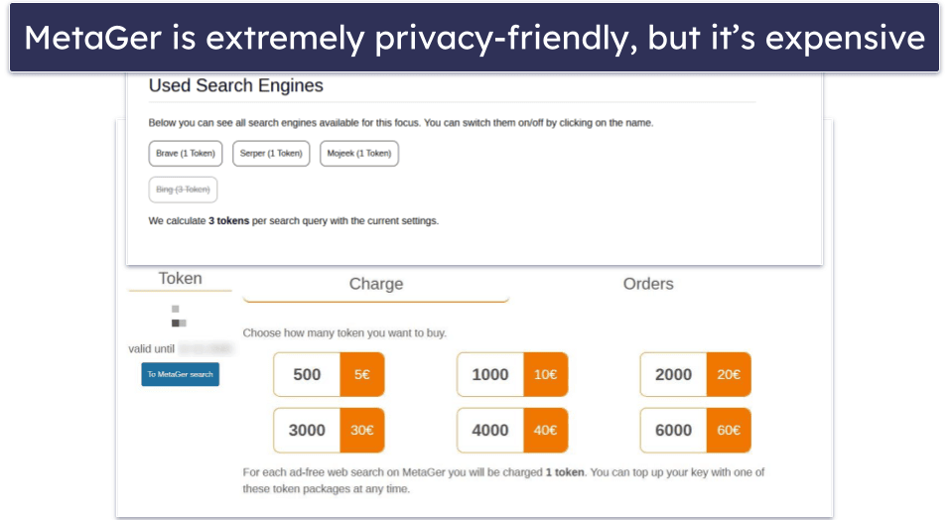951x520 pixels.
Task: Click the Used Search Engines heading
Action: (236, 86)
